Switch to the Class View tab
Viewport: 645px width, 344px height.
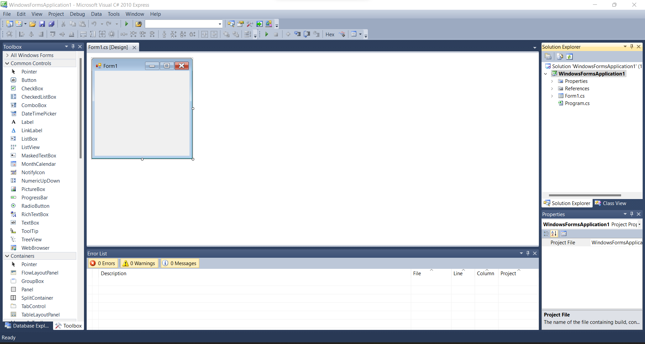[614, 203]
